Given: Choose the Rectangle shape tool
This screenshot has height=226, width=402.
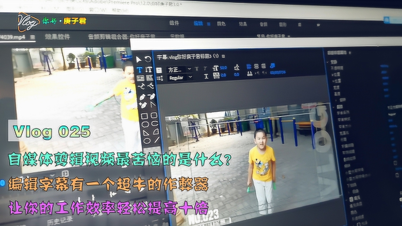Looking at the screenshot, I should pos(144,116).
